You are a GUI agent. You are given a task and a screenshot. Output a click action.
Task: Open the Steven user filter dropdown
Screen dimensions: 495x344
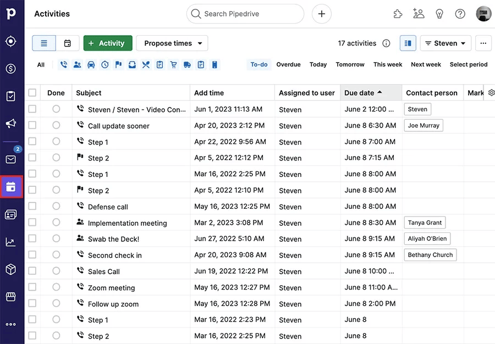[x=446, y=43]
